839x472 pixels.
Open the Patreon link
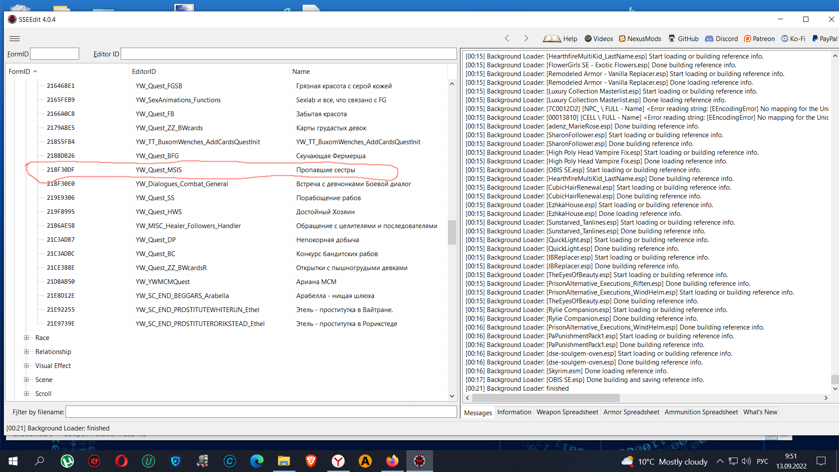coord(759,38)
